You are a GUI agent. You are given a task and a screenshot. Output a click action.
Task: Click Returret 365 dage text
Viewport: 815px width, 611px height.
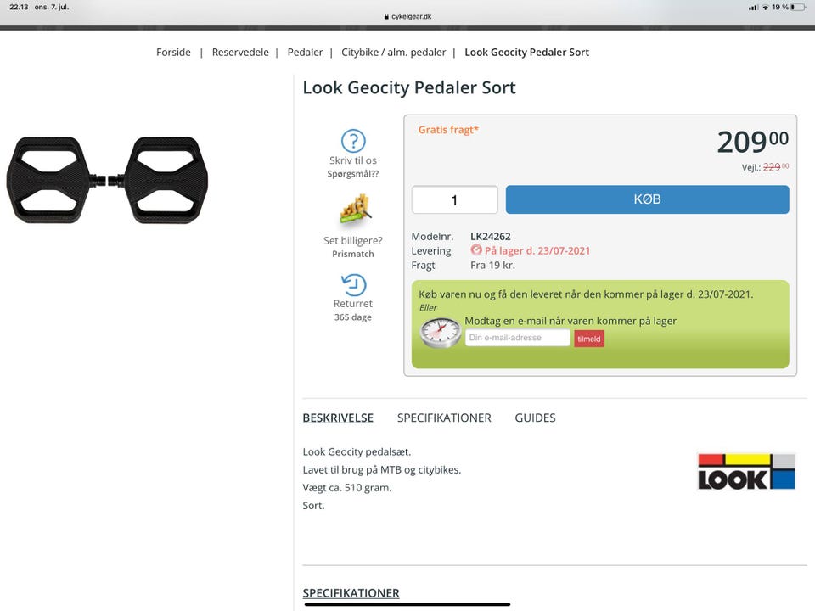pyautogui.click(x=353, y=310)
